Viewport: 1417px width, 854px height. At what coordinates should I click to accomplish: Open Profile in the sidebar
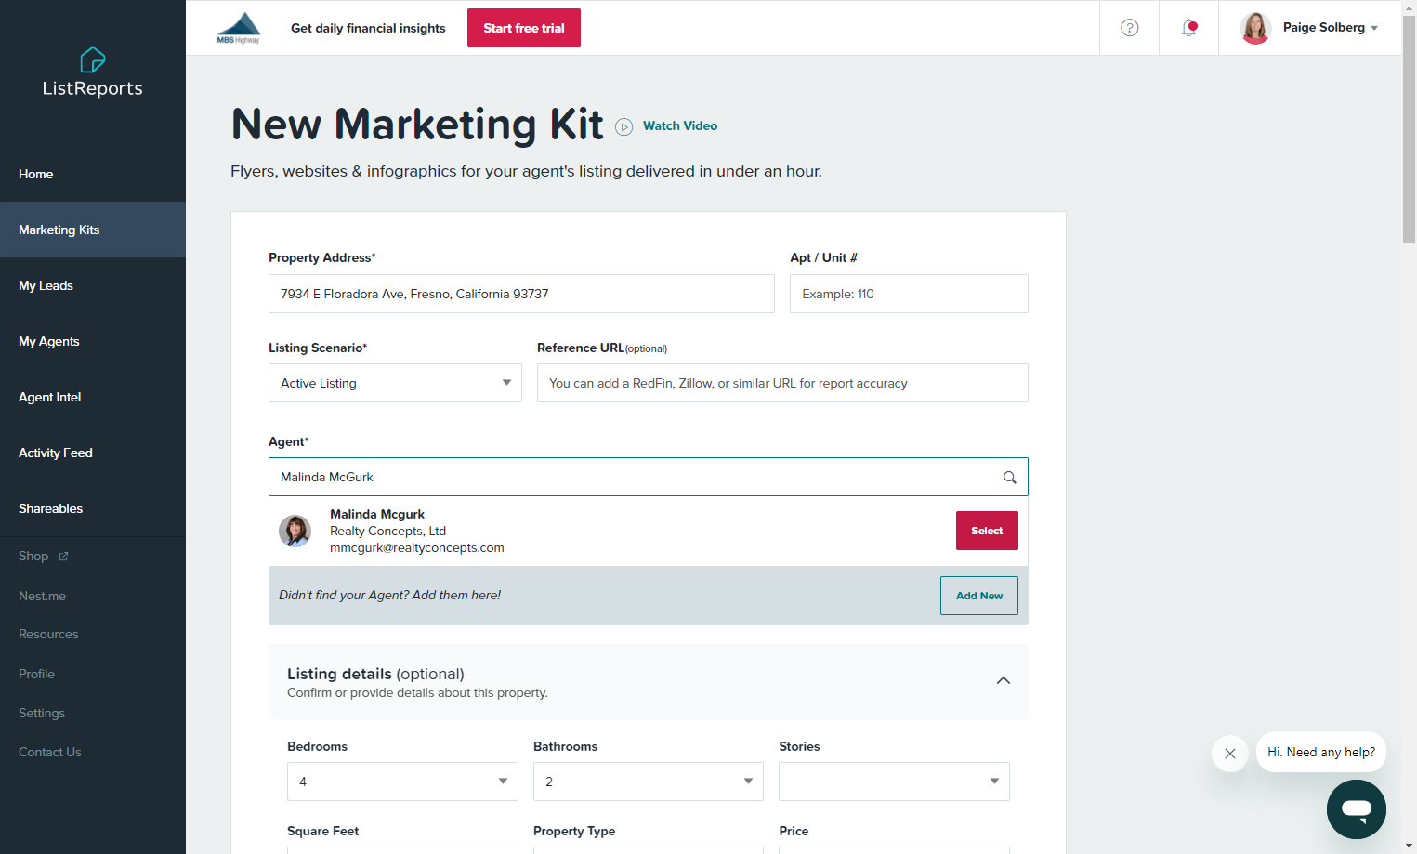point(36,674)
